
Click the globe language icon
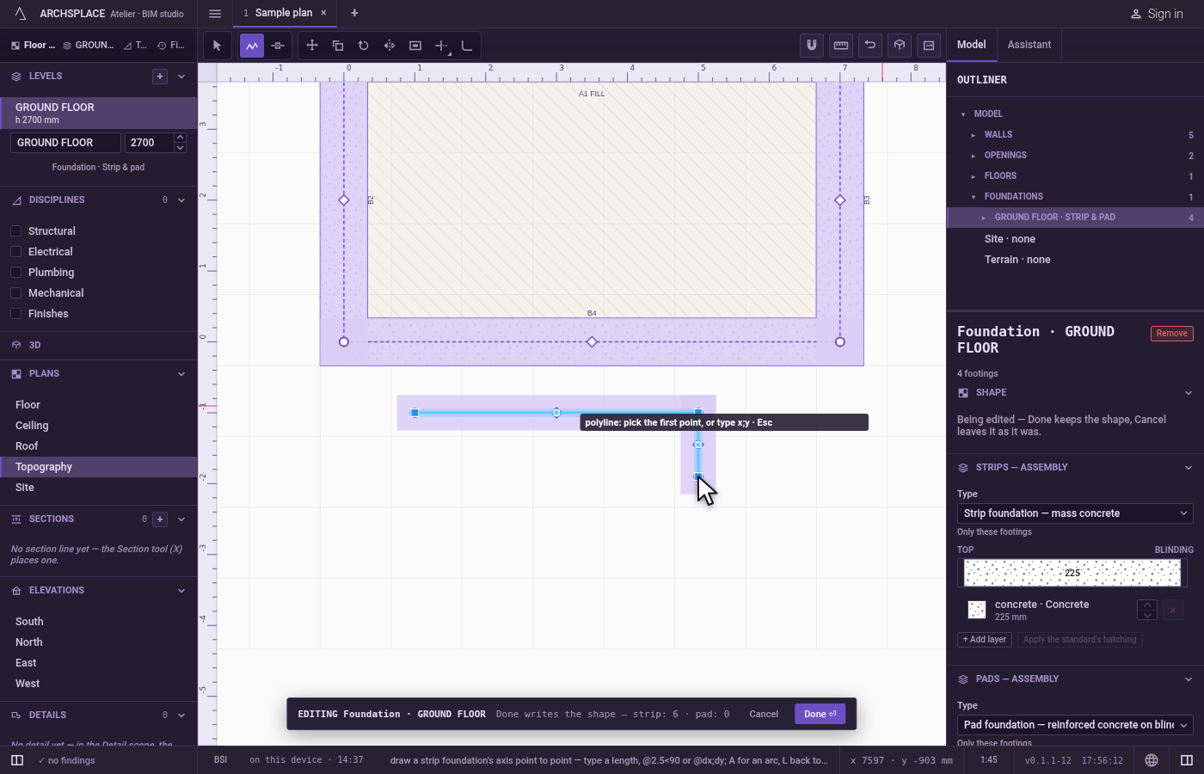[x=1152, y=760]
